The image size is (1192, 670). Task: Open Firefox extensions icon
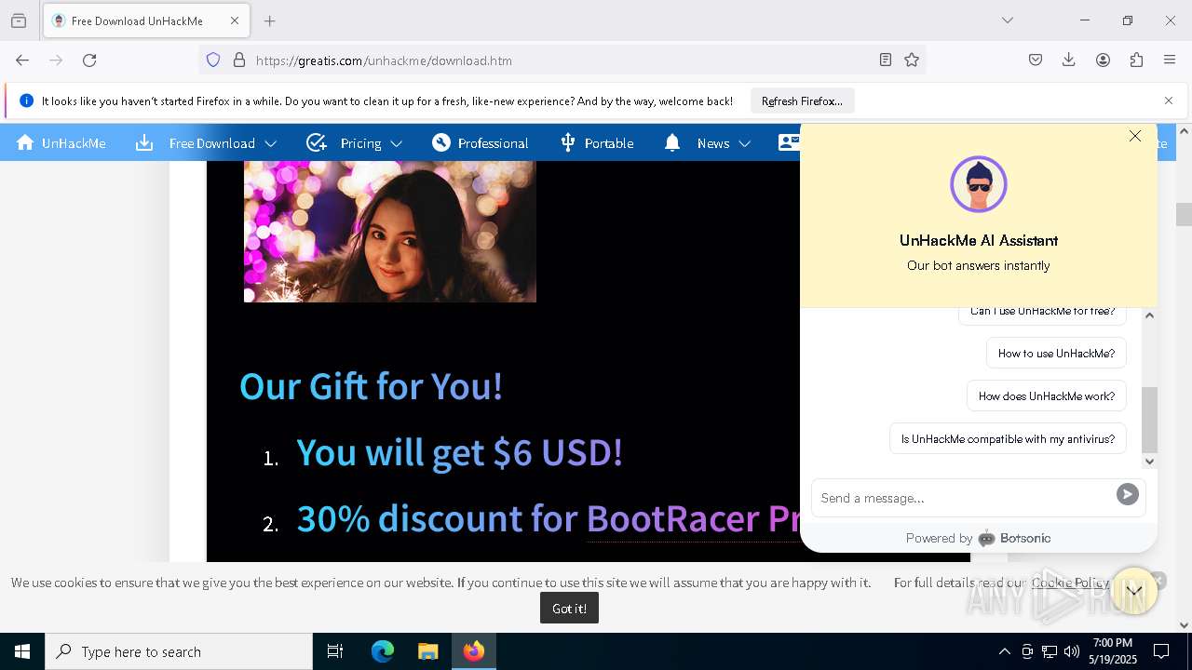coord(1136,60)
